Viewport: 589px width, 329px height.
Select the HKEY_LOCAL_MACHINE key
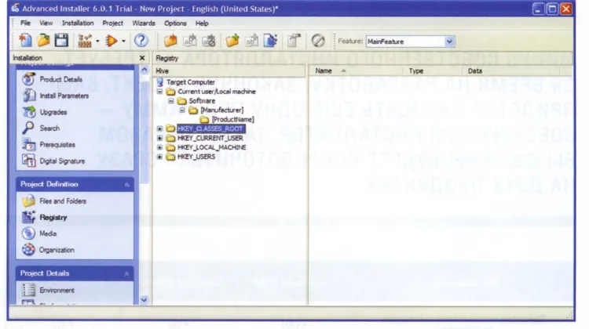pyautogui.click(x=211, y=147)
